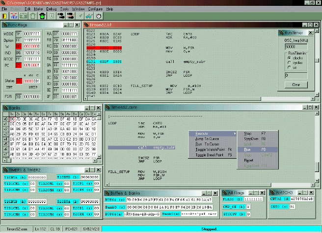Click cell B6 in the Banks x0 row
322x233 pixels.
12,119
